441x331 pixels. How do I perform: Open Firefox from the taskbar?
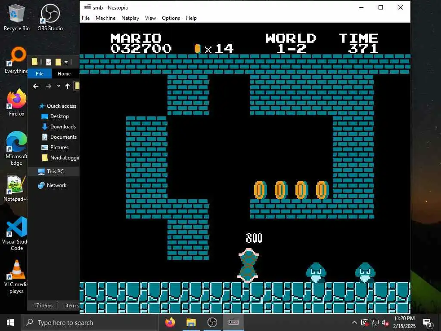tap(170, 322)
